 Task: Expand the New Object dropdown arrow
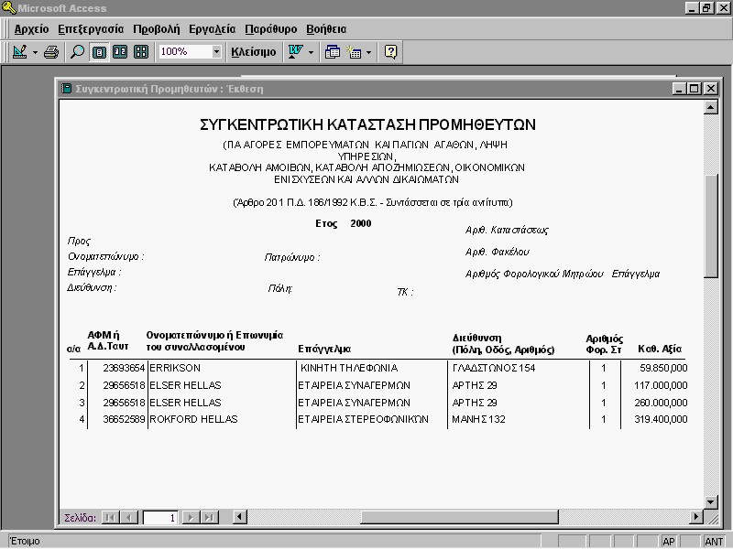tap(369, 52)
